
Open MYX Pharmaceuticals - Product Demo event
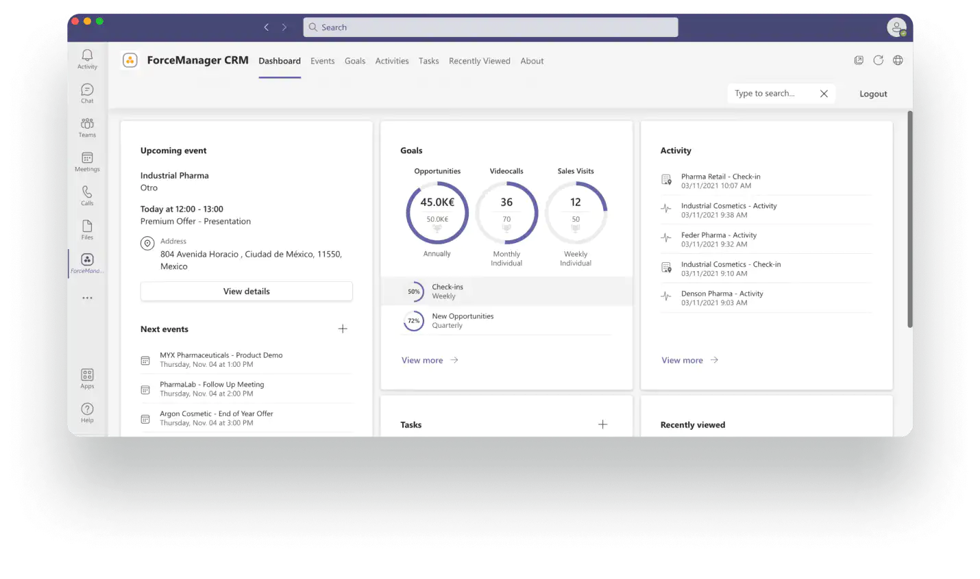pos(247,360)
